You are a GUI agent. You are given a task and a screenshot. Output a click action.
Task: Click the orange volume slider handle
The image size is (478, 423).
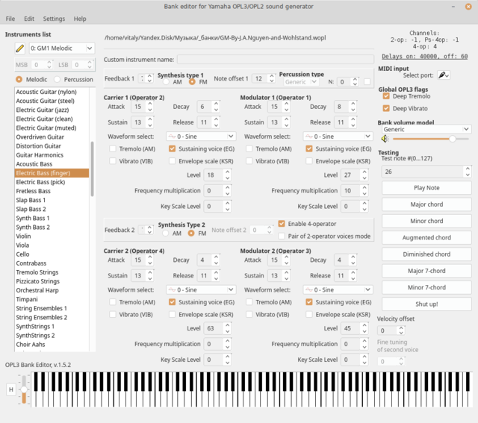coord(453,139)
